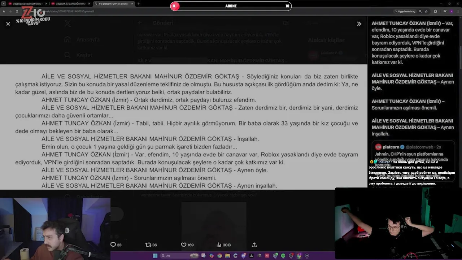This screenshot has width=462, height=260.
Task: Open the purple profile avatar in the toolbar
Action: click(451, 11)
